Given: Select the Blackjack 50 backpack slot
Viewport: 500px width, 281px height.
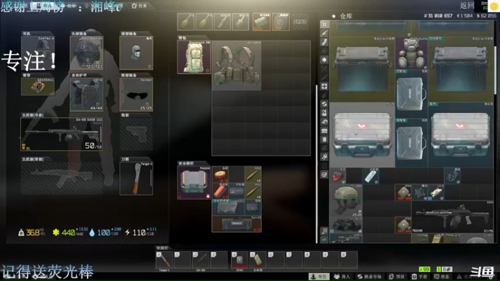Looking at the screenshot, I should [x=194, y=57].
